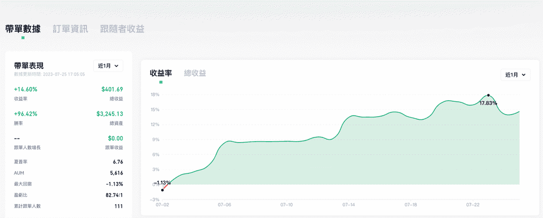This screenshot has width=543, height=218.
Task: Select the 收益率 chart tab
Action: (x=161, y=73)
